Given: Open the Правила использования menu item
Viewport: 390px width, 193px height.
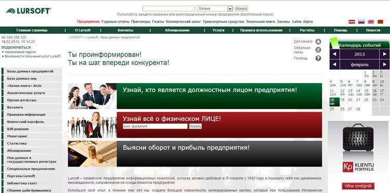Looking at the screenshot, I should click(261, 30).
